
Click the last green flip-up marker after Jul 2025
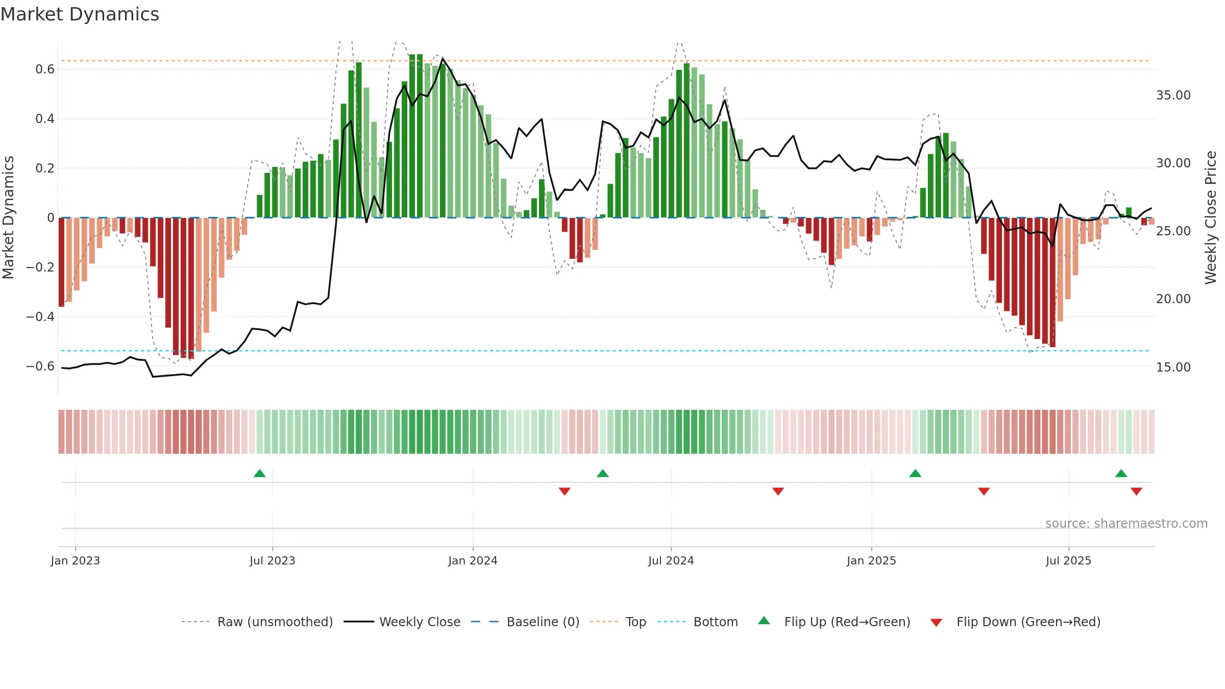tap(1121, 473)
